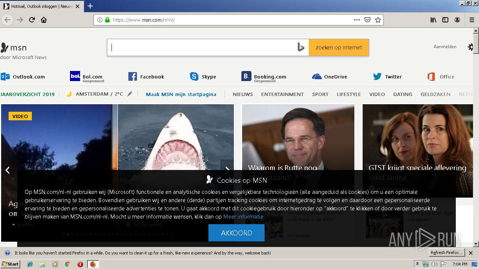Open the sponsored Booking.com shortcut
The image size is (479, 269).
pos(264,77)
